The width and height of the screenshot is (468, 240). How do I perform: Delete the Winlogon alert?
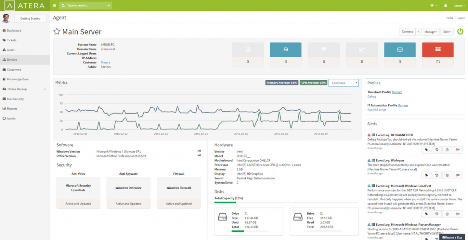click(x=447, y=175)
